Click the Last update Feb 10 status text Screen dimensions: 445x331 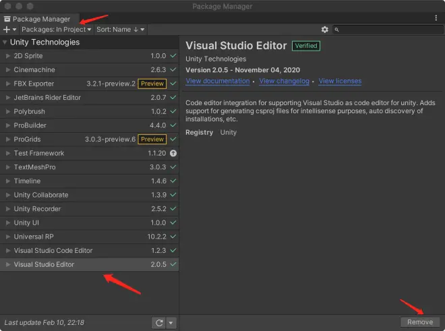pyautogui.click(x=44, y=323)
